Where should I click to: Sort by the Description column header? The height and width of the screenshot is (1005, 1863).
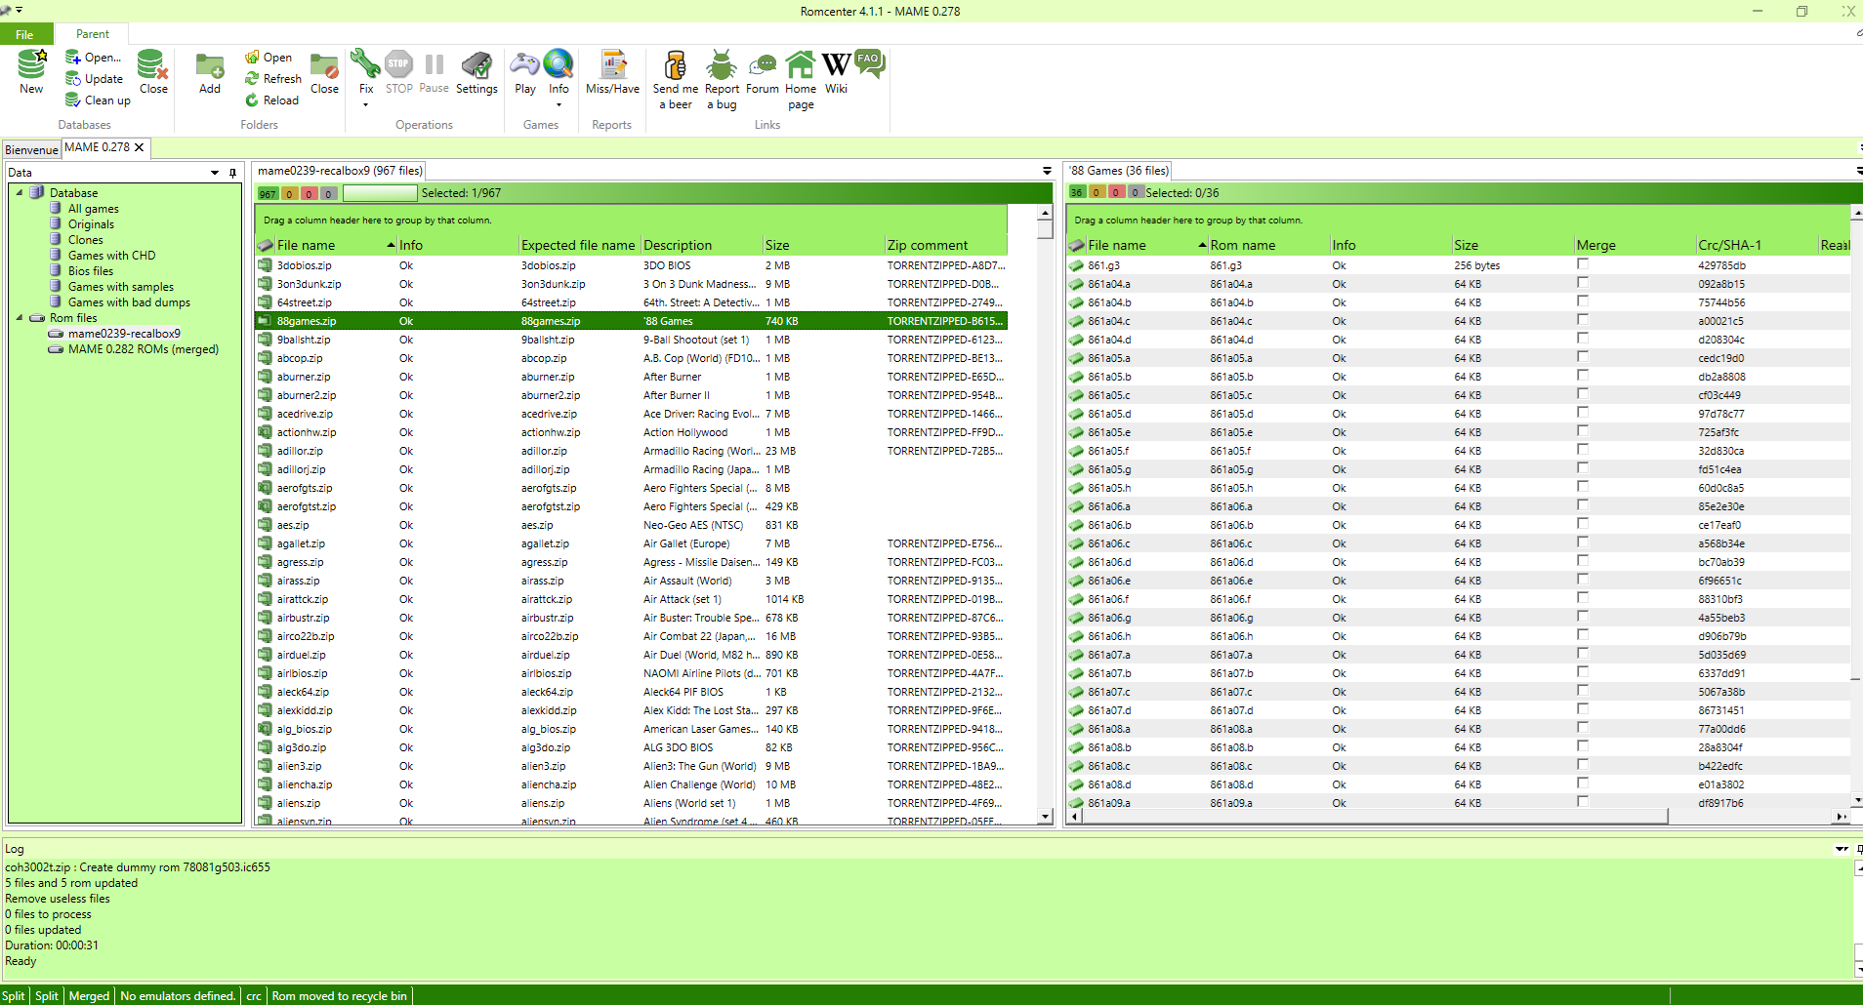pyautogui.click(x=678, y=245)
